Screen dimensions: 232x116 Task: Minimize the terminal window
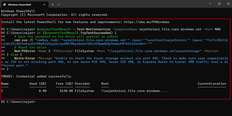click(x=210, y=4)
